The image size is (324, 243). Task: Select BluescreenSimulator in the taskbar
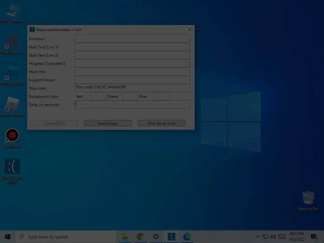171,237
